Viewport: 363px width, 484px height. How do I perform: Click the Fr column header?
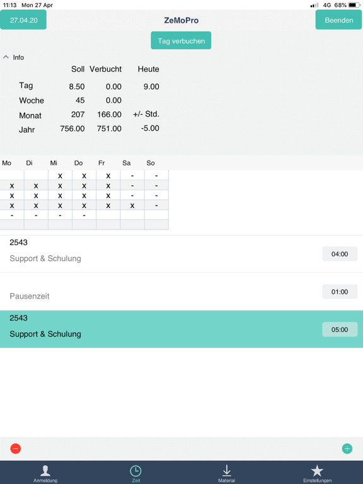(101, 163)
